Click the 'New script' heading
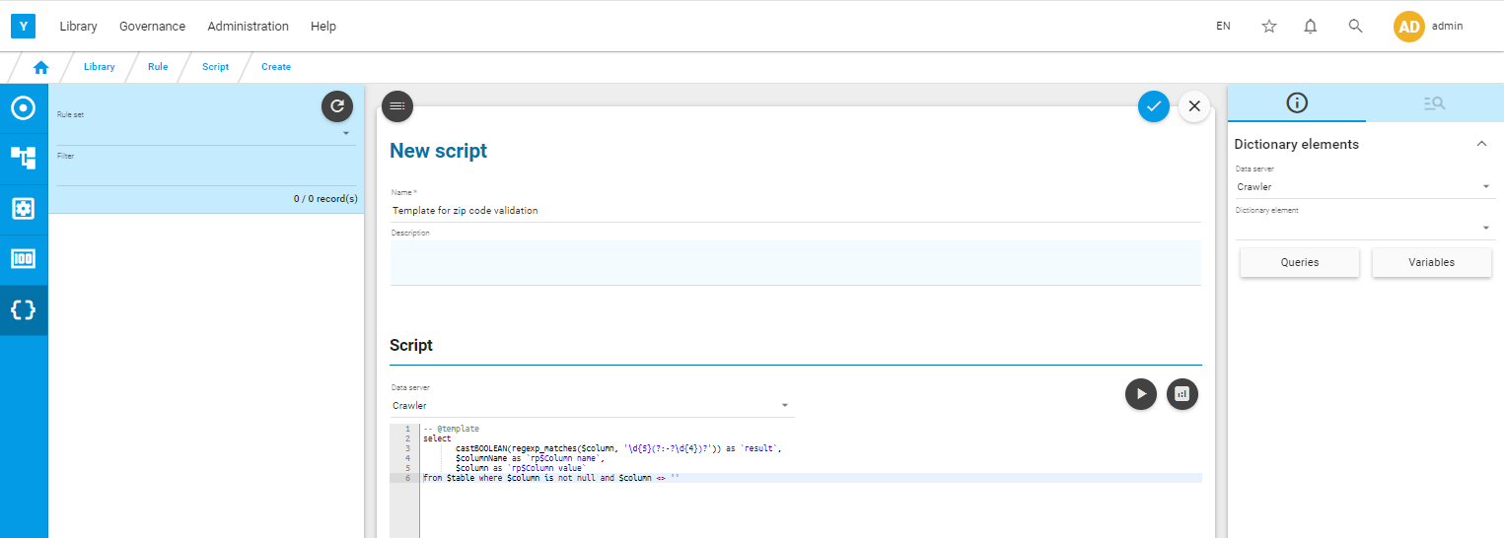1504x538 pixels. click(438, 151)
